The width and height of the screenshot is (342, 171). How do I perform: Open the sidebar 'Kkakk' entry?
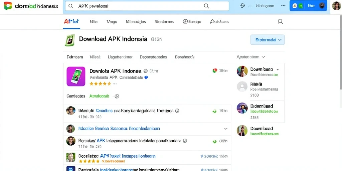tap(256, 84)
